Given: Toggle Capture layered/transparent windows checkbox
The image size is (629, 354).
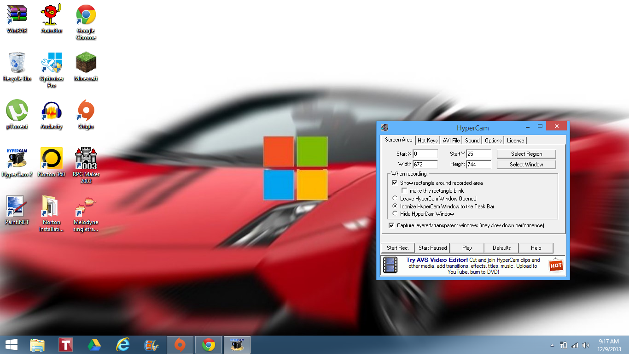Looking at the screenshot, I should tap(391, 225).
